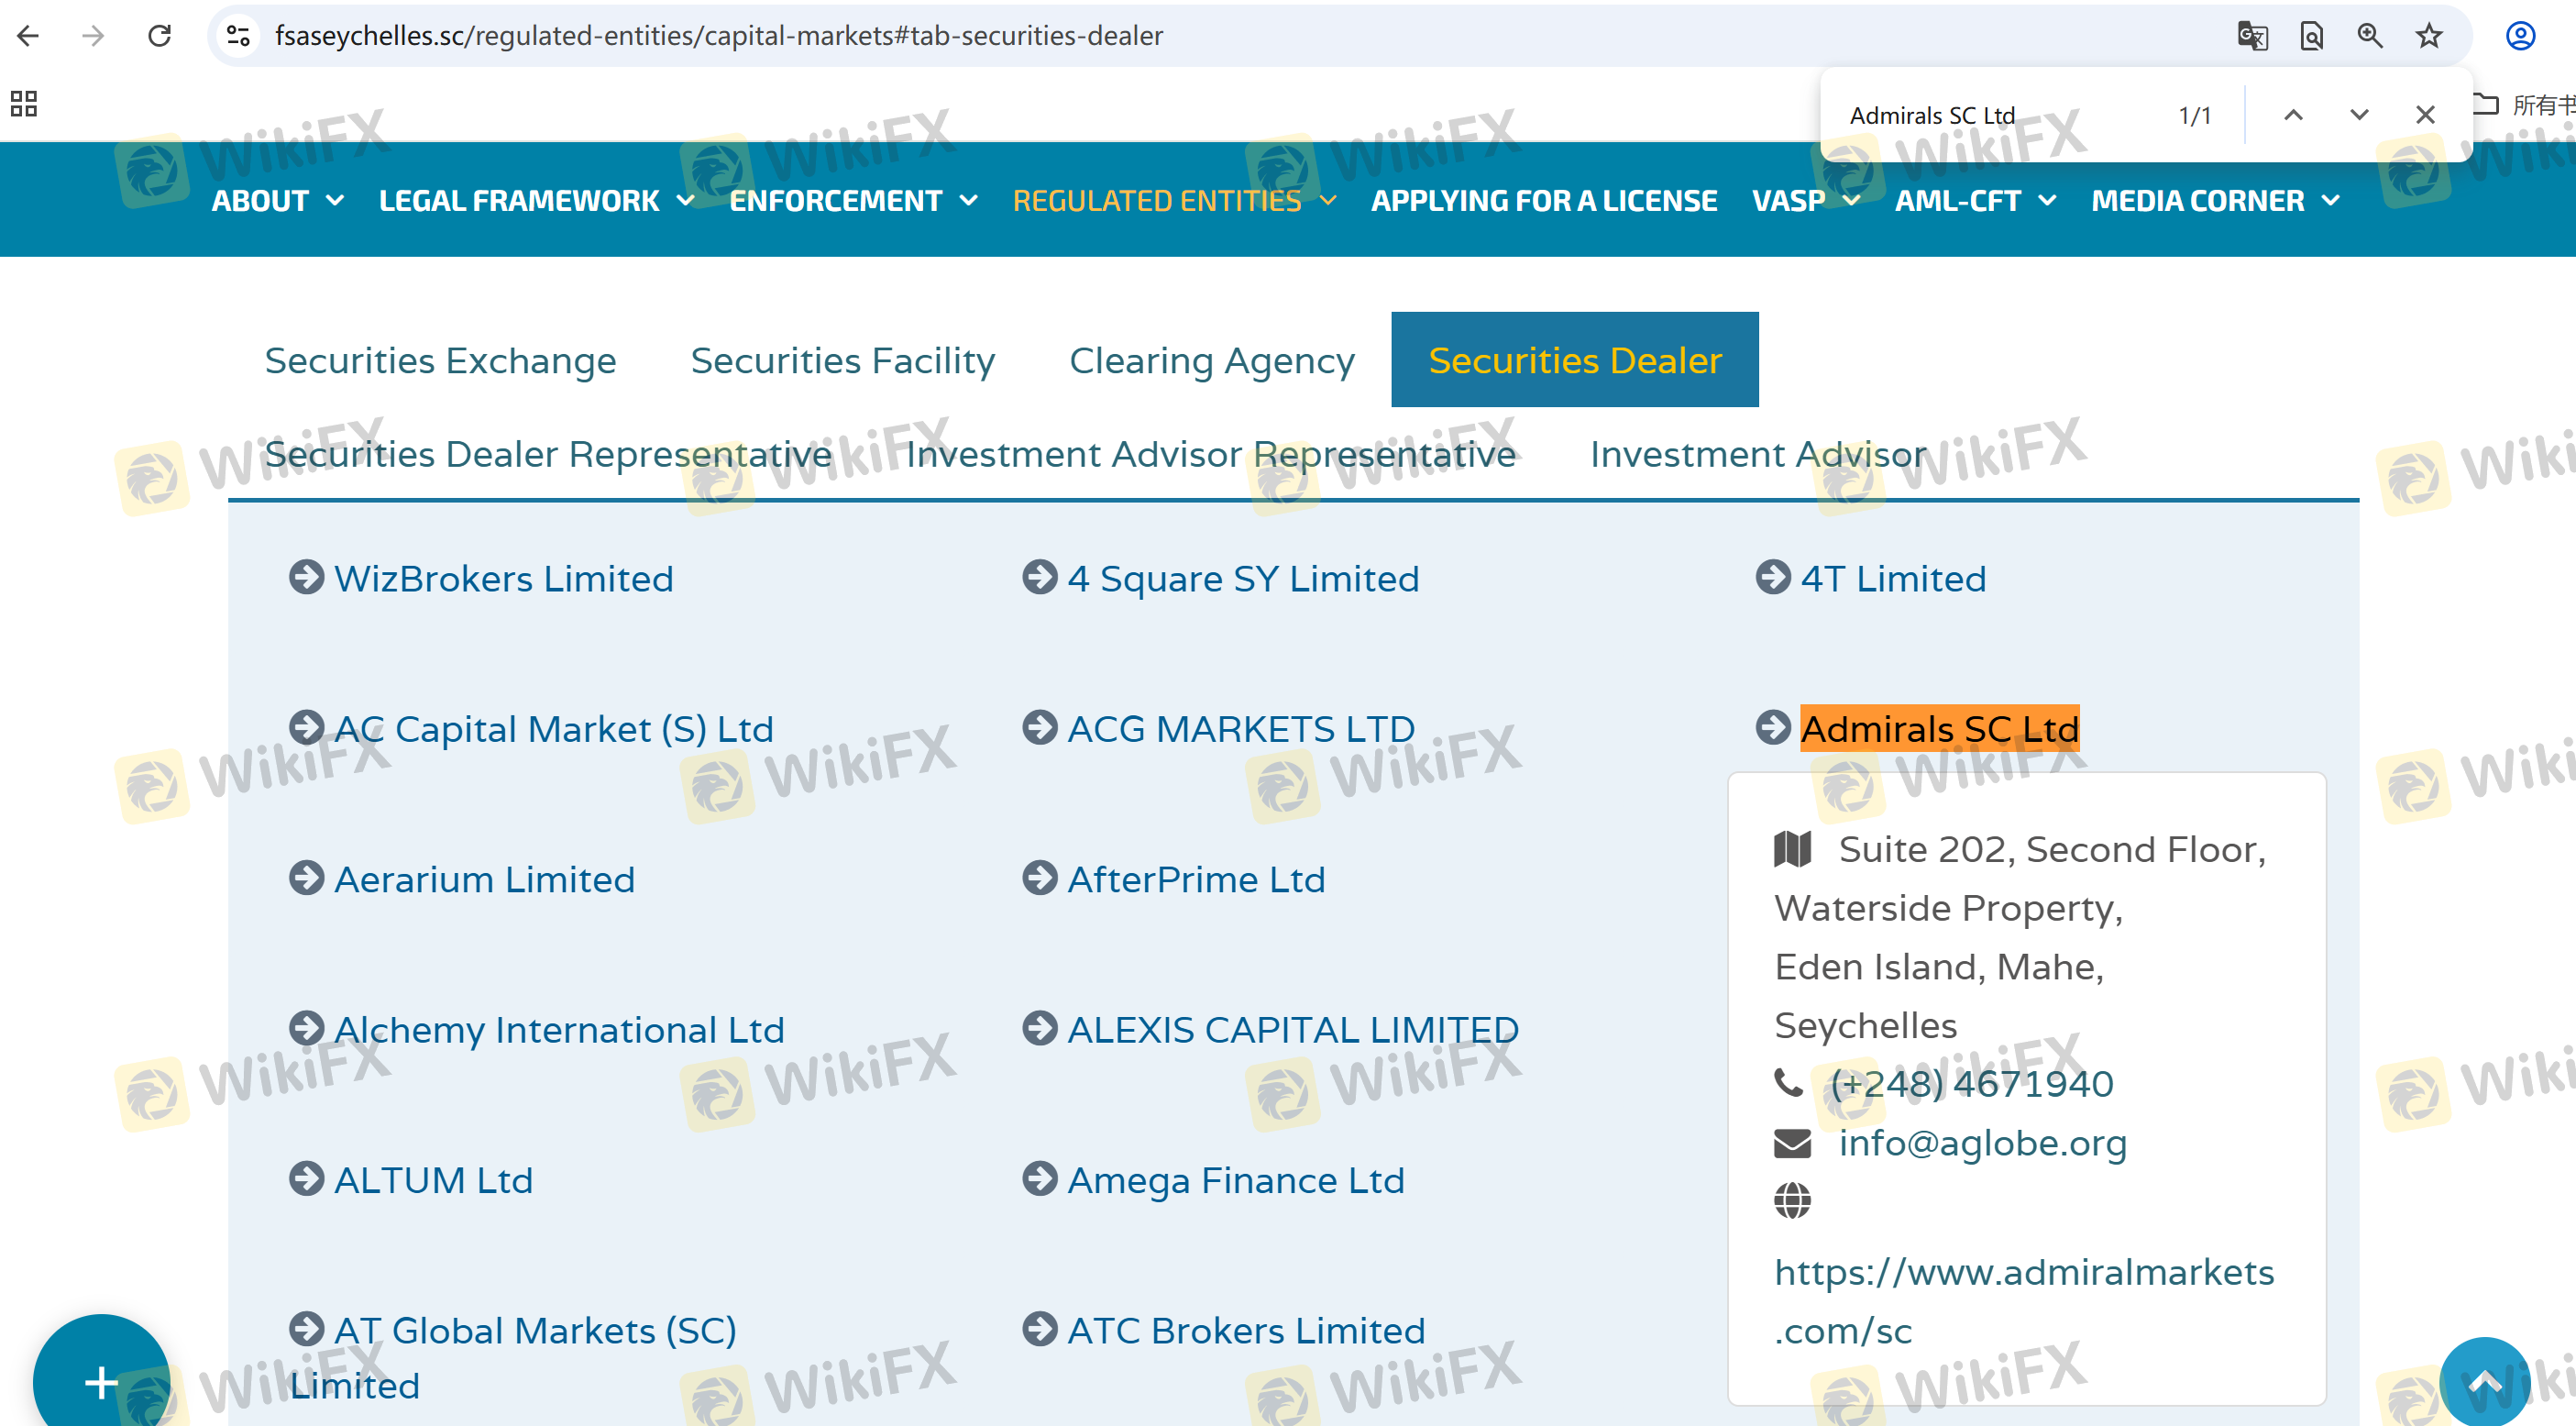Close the find-in-page bar
The width and height of the screenshot is (2576, 1426).
2425,115
